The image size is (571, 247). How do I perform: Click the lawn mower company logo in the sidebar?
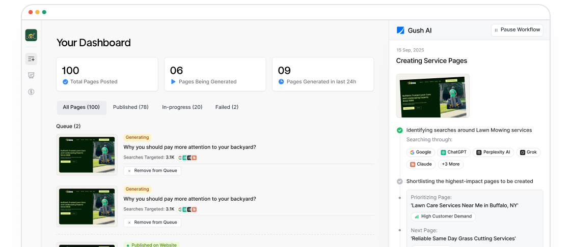pos(31,35)
